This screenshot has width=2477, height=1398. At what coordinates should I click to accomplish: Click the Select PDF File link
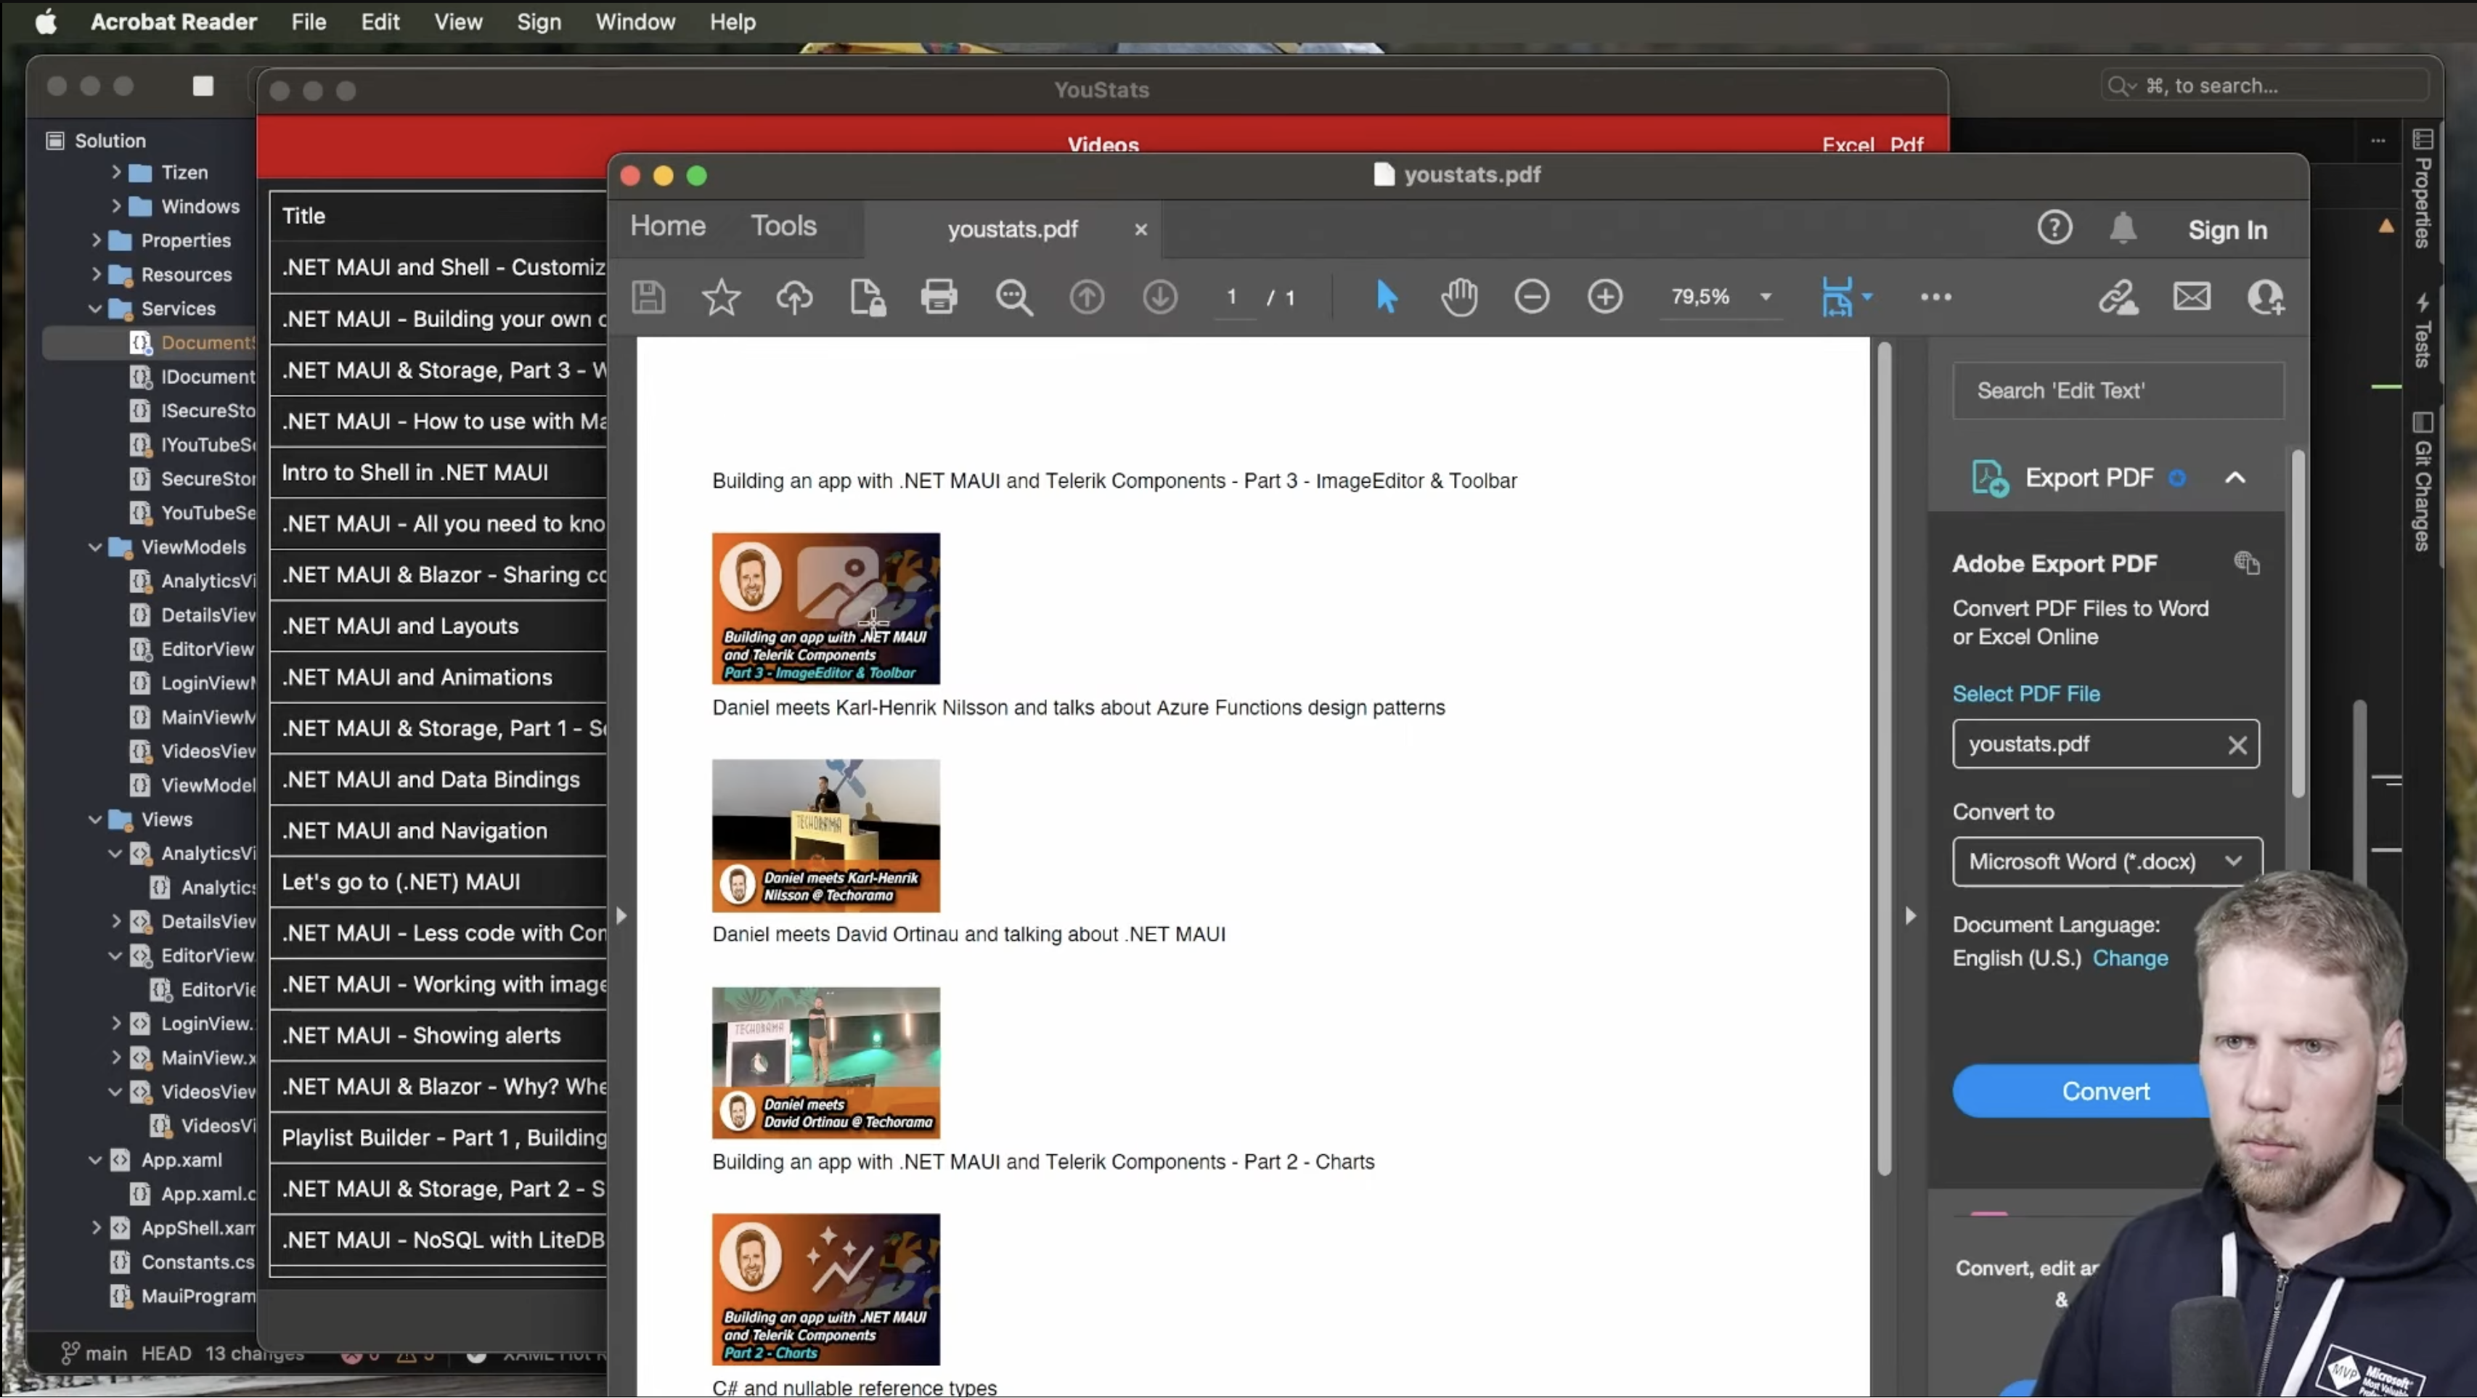pyautogui.click(x=2026, y=694)
